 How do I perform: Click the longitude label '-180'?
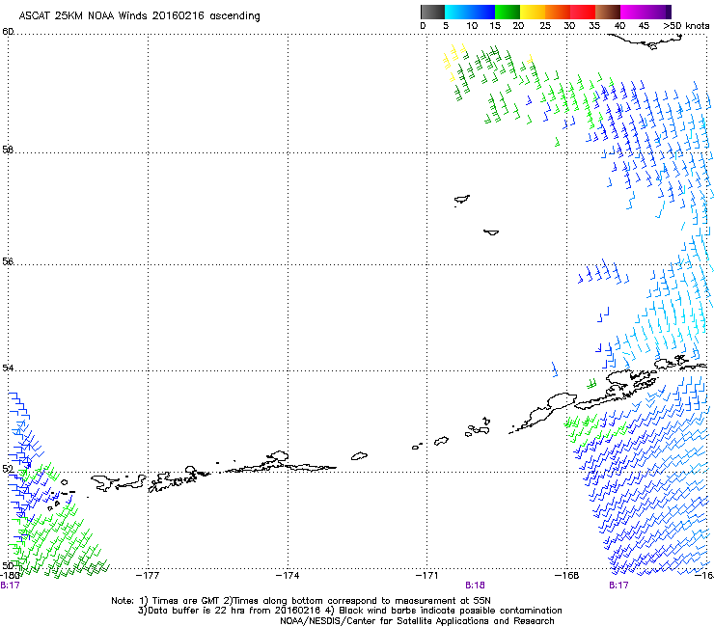point(11,576)
